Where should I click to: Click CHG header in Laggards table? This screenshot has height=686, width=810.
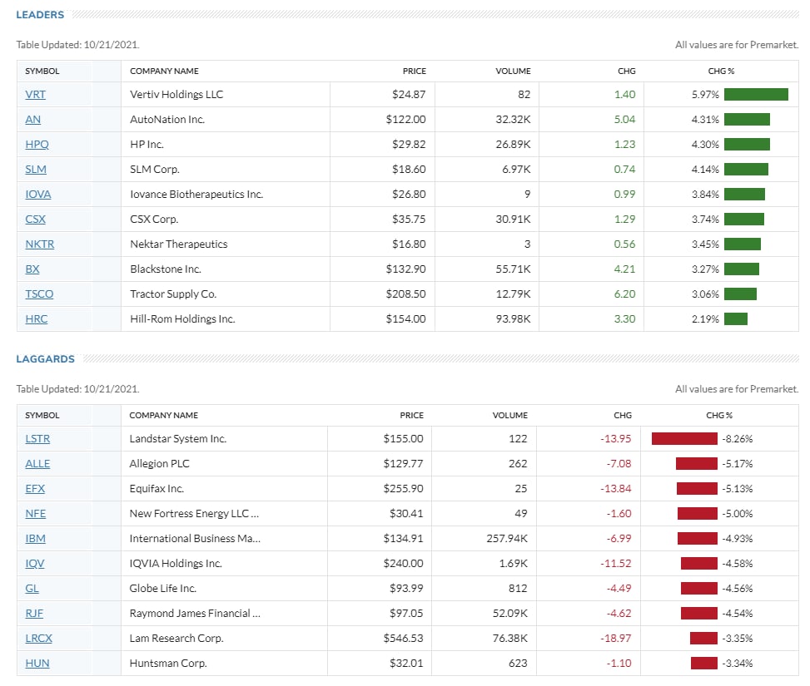(x=623, y=416)
